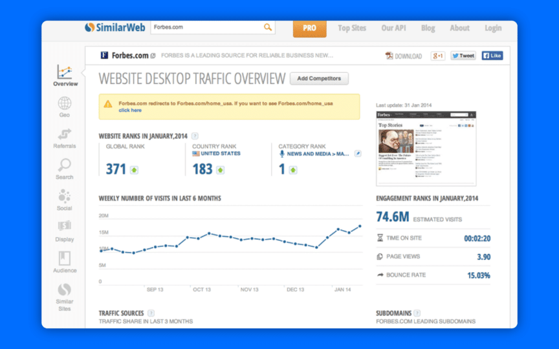
Task: Click the Forbes site screenshot thumbnail
Action: click(x=426, y=149)
